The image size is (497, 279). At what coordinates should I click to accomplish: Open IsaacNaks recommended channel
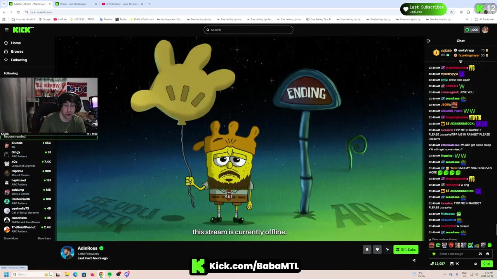pos(27,220)
